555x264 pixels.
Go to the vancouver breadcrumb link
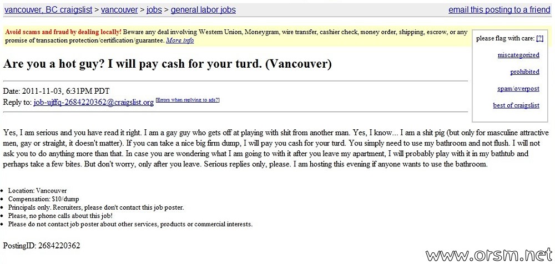[119, 9]
